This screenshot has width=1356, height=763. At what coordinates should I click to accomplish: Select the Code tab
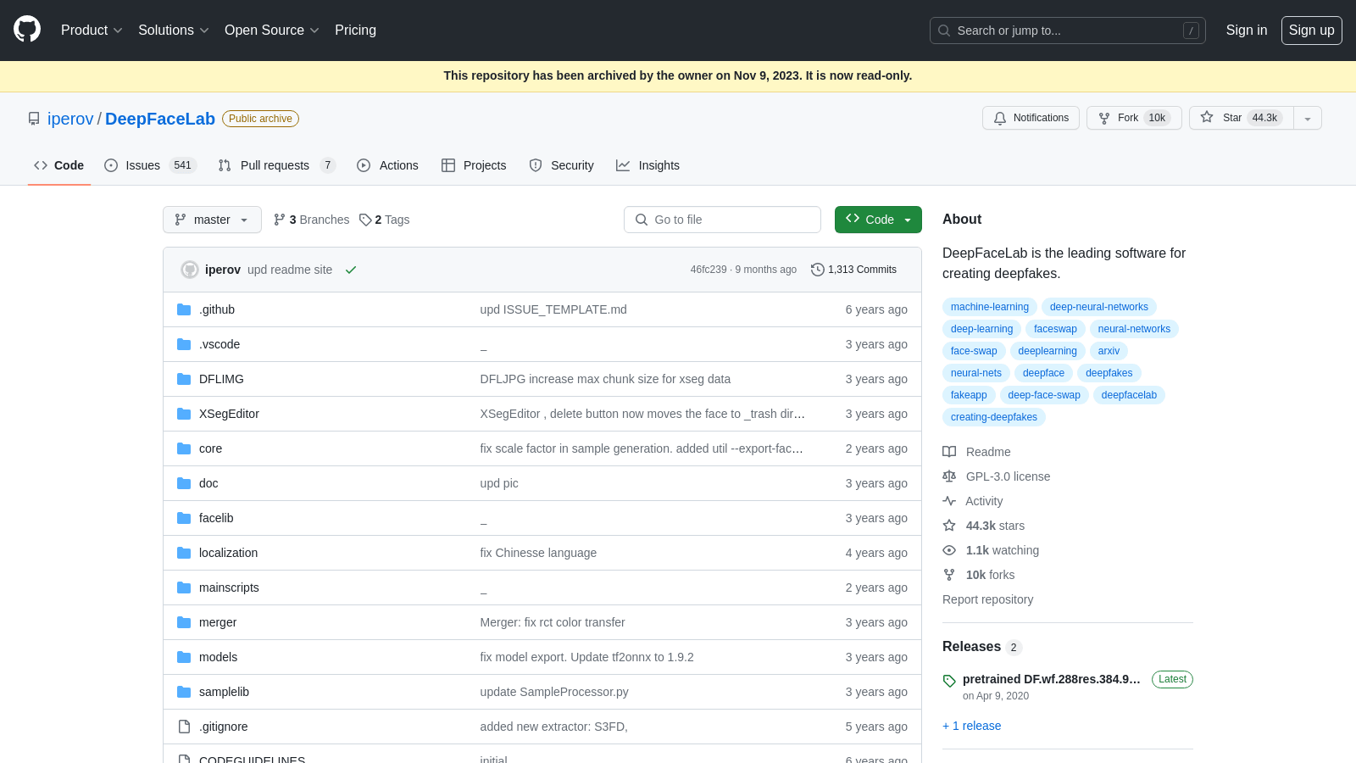59,165
